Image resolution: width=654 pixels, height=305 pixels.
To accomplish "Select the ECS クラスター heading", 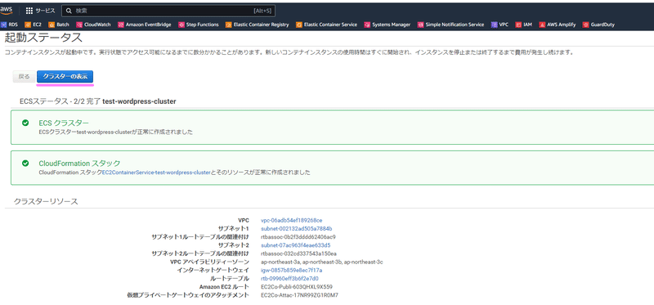I will 64,123.
